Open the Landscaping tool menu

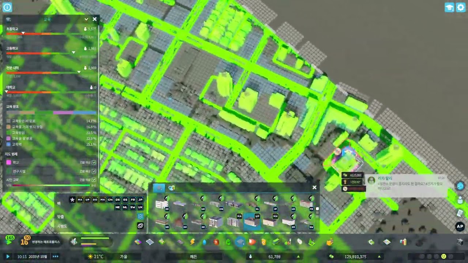[x=312, y=242]
